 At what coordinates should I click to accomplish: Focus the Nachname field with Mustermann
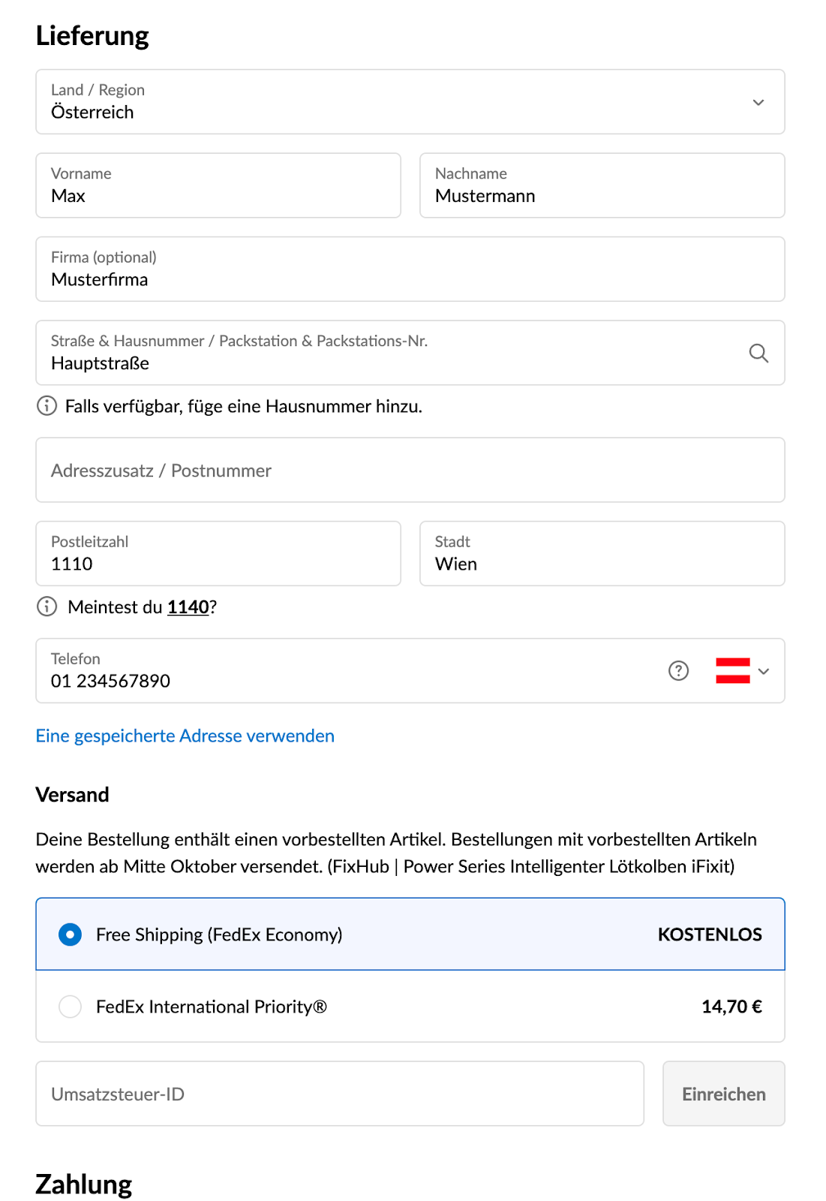602,185
